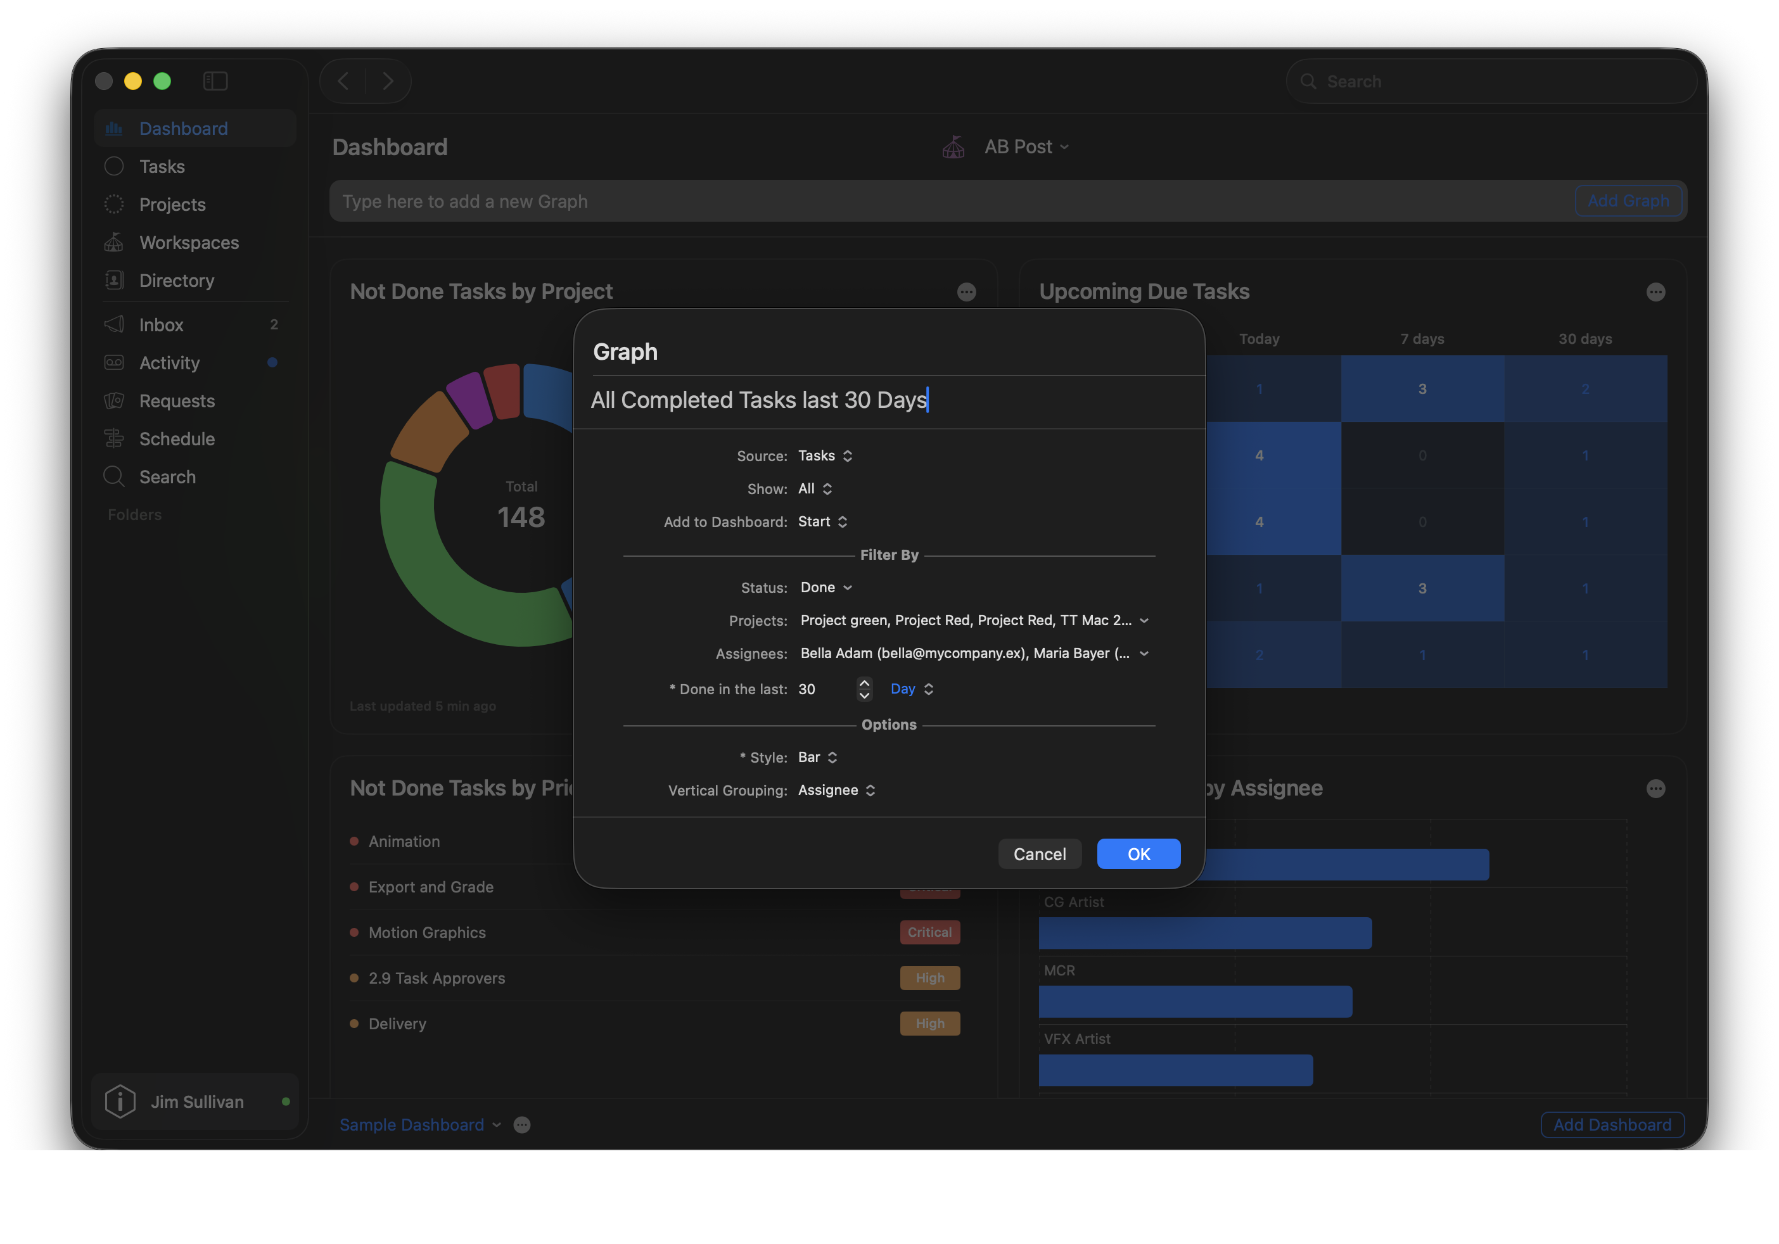
Task: Cancel the Graph dialog
Action: [x=1039, y=854]
